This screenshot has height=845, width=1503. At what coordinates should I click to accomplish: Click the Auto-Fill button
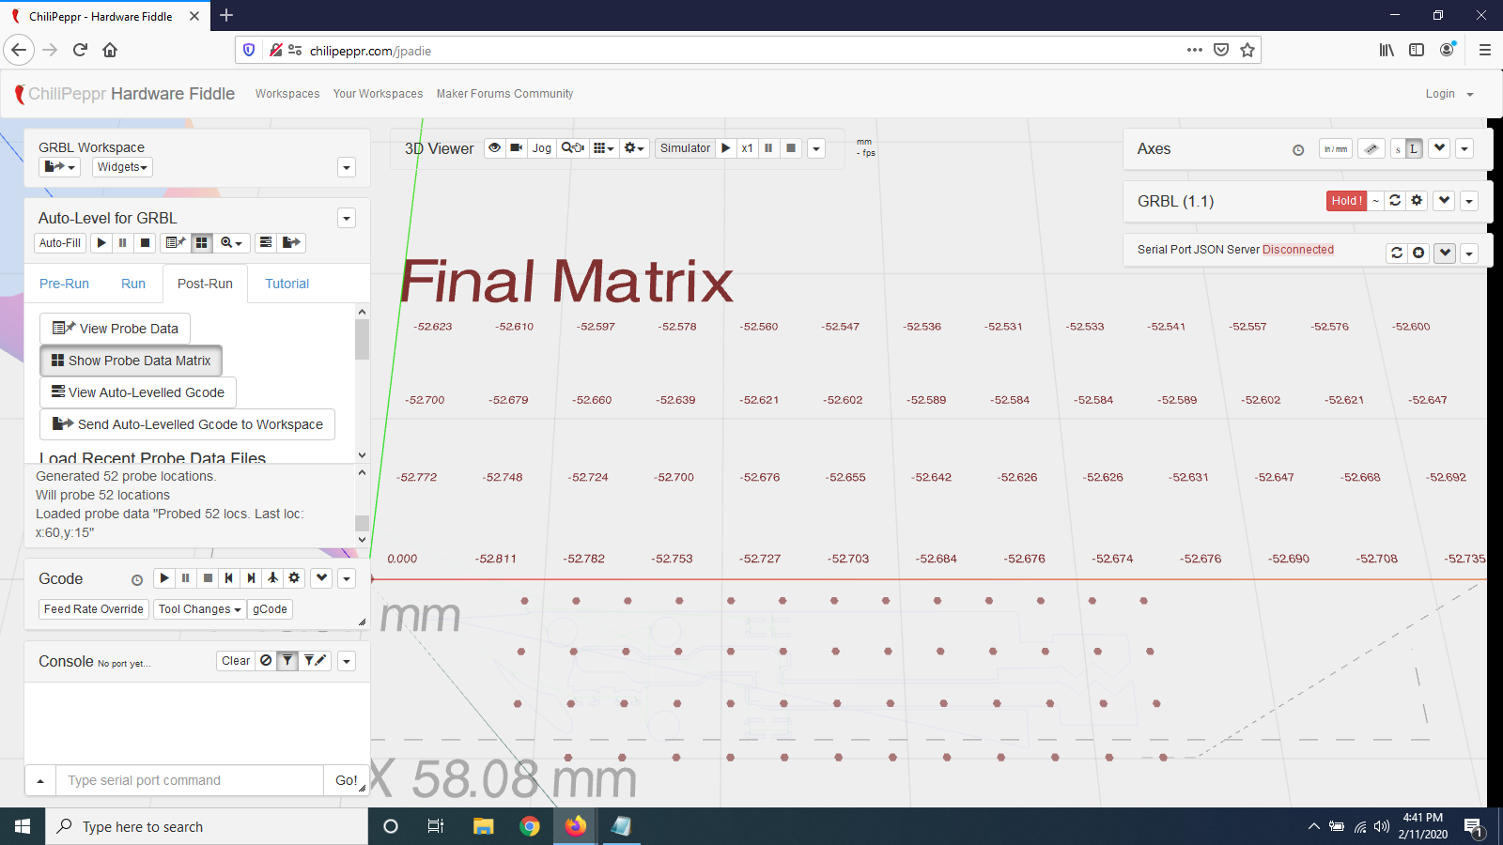60,242
